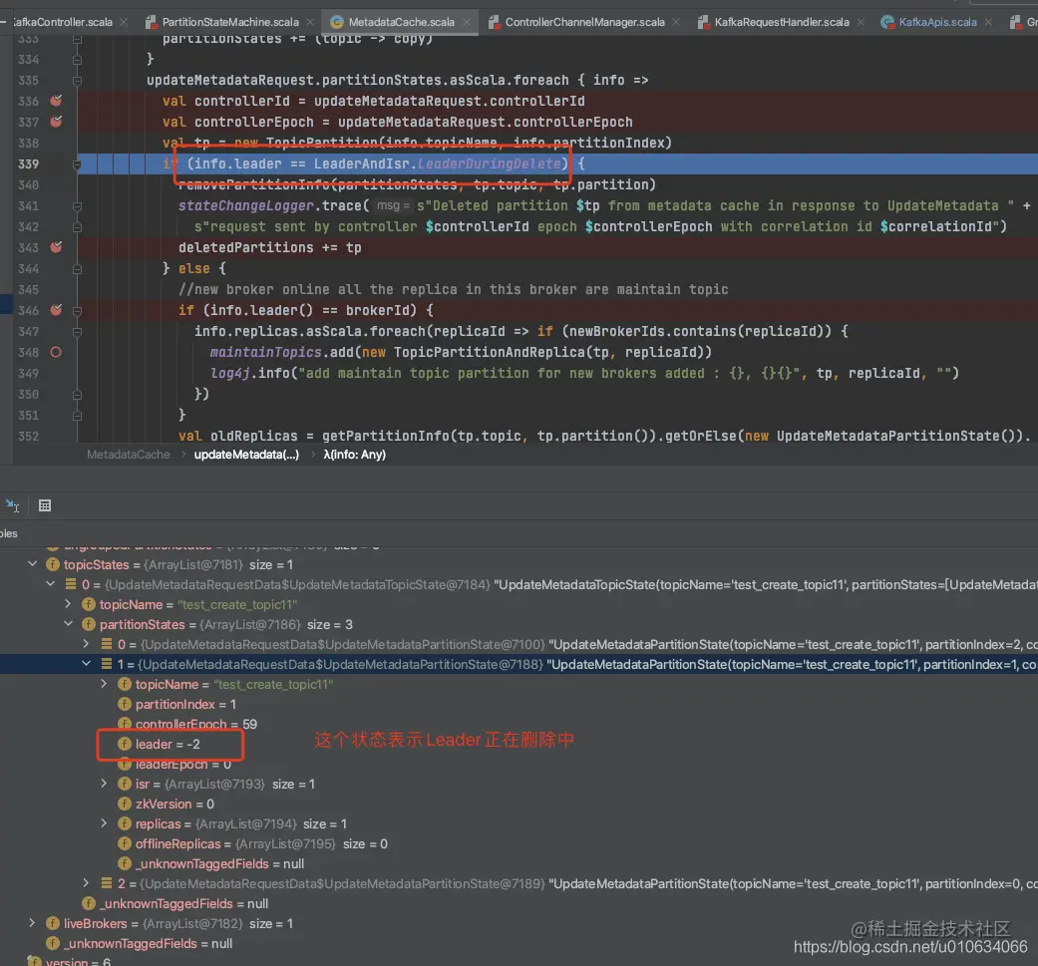The image size is (1038, 966).
Task: Expand the replicas ArrayList@7194 node
Action: click(104, 823)
